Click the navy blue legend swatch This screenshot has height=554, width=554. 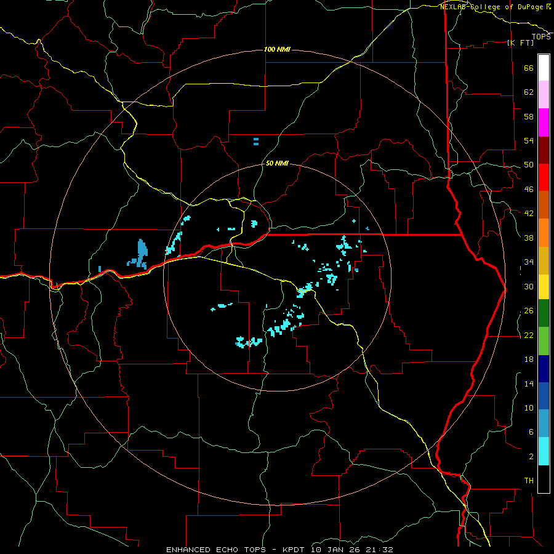544,369
